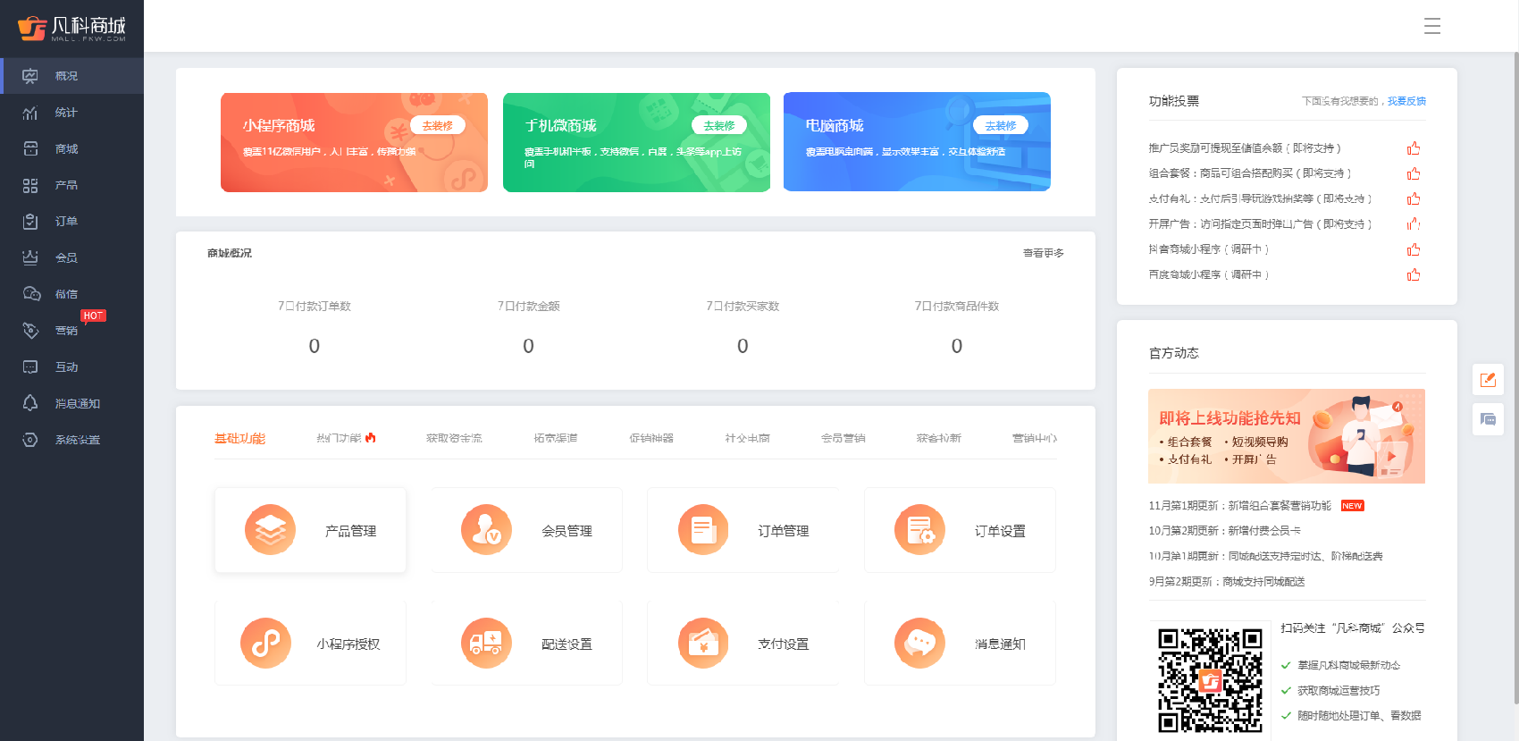Viewport: 1519px width, 741px height.
Task: Open the 即将上线功能抢先知 banner
Action: pyautogui.click(x=1286, y=436)
